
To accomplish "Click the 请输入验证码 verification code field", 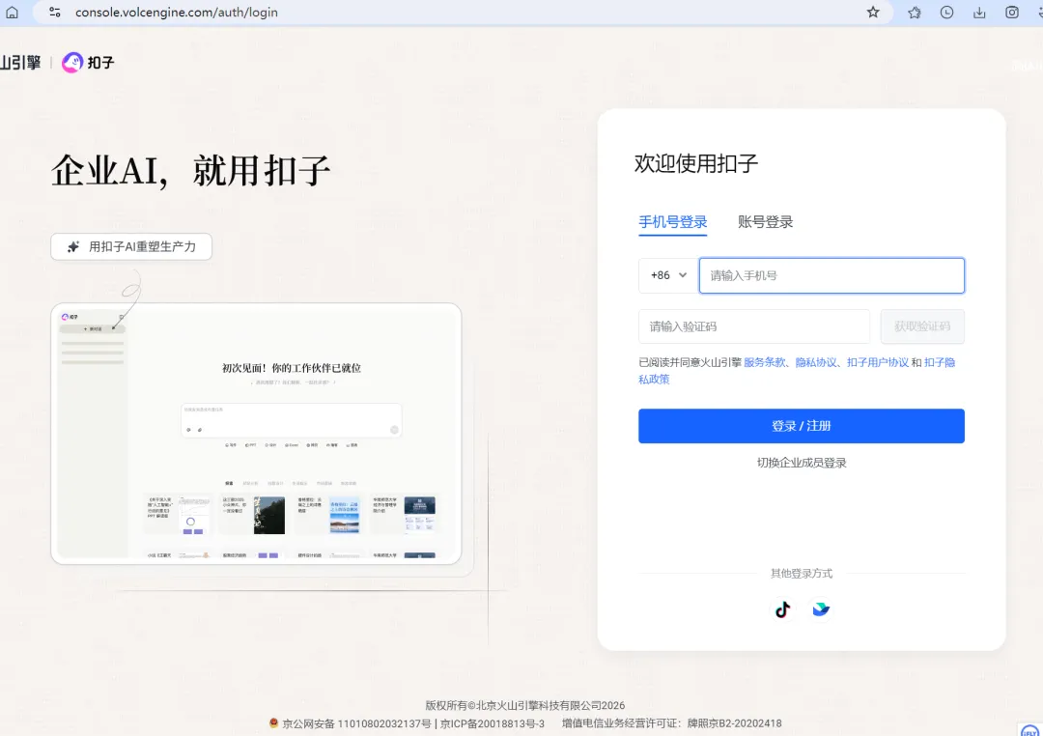I will pyautogui.click(x=753, y=326).
